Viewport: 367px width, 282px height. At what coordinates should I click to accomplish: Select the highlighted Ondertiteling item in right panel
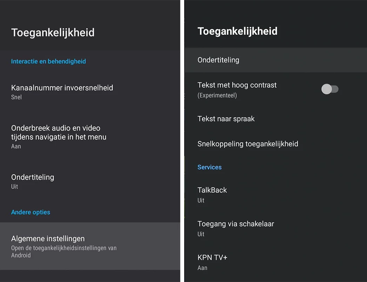218,60
